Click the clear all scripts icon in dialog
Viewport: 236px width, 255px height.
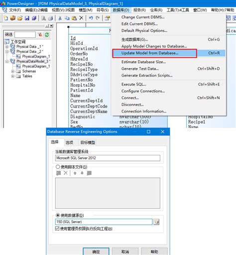click(89, 173)
